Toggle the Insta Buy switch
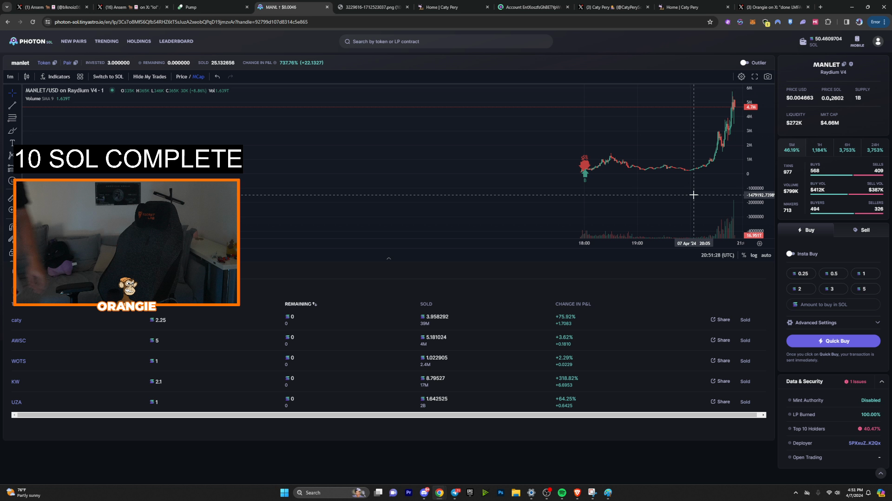Screen dimensions: 892x501 click(790, 254)
